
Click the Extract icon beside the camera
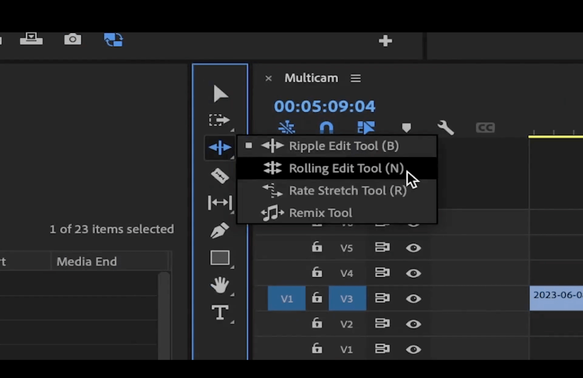[31, 38]
